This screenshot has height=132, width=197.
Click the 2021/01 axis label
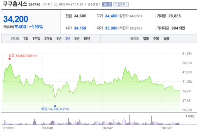click(x=108, y=128)
